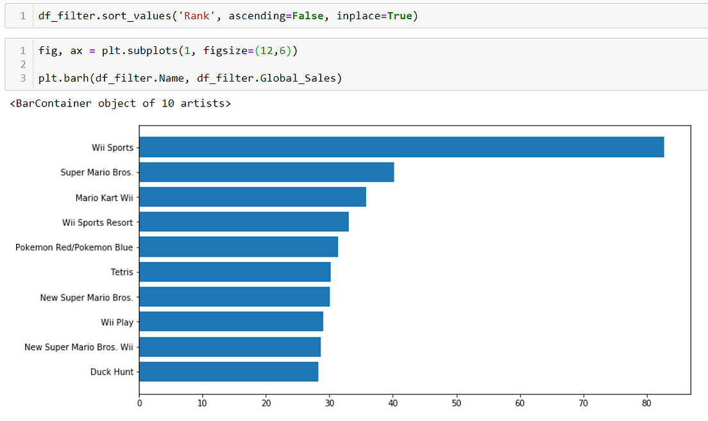Click line number 1 in the first cell
Image resolution: width=708 pixels, height=421 pixels.
coord(23,16)
